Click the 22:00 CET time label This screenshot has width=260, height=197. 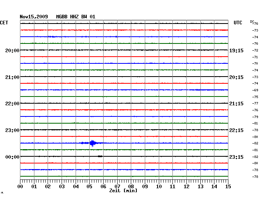point(12,104)
